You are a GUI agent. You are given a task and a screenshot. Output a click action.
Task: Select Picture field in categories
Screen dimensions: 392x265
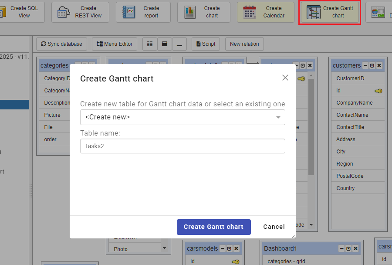[x=54, y=115]
